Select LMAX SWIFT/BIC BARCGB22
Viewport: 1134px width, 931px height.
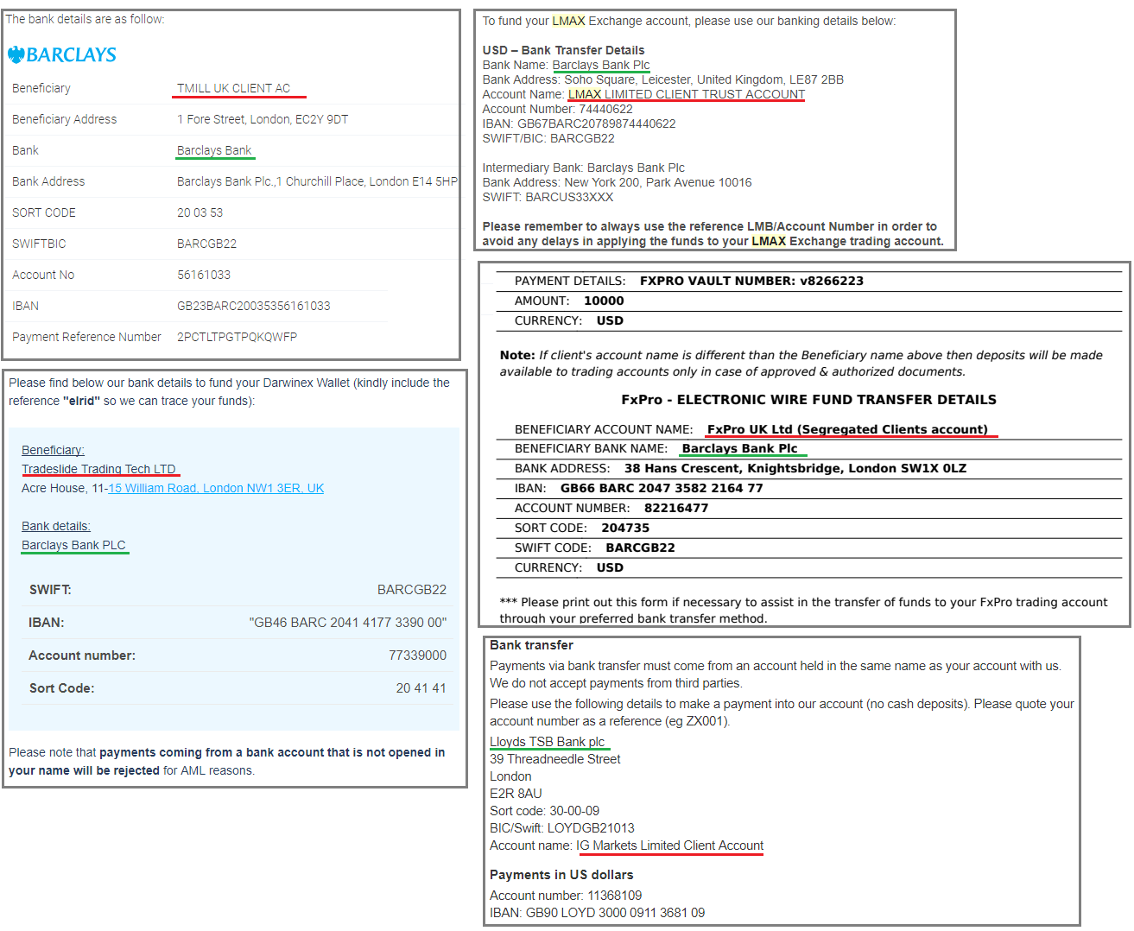pyautogui.click(x=582, y=138)
